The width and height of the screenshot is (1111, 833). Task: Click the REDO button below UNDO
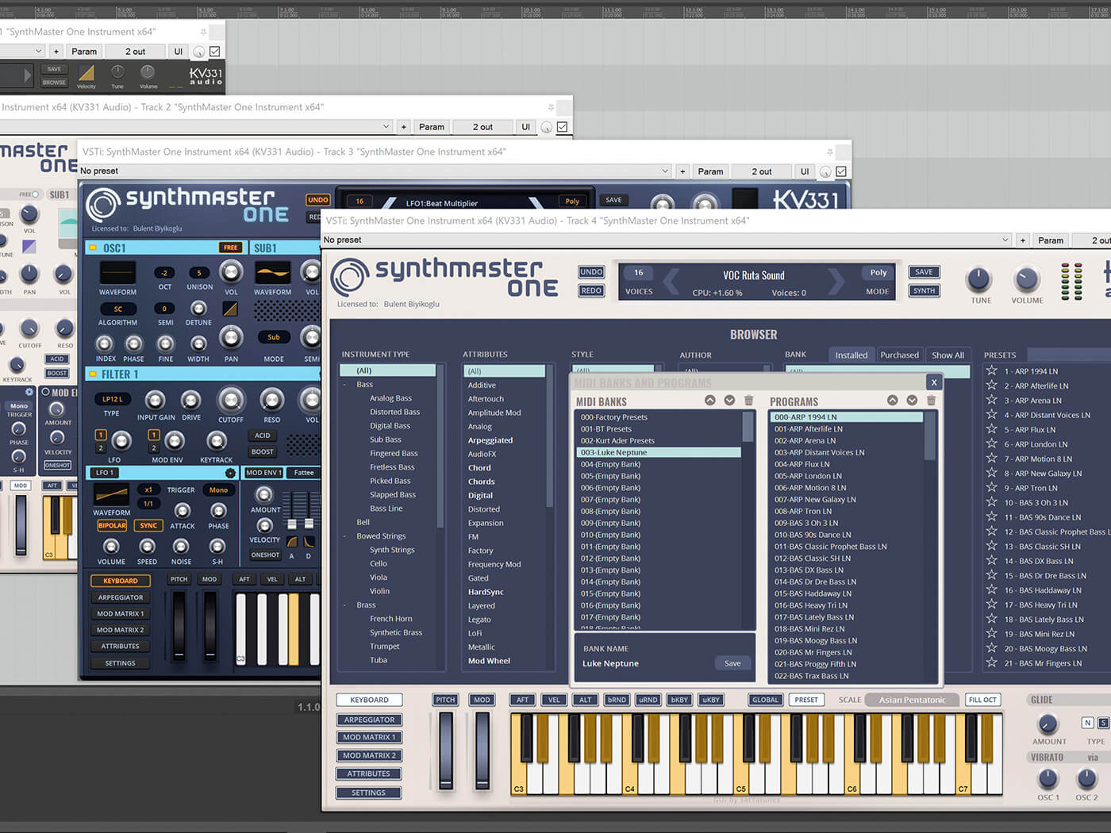pyautogui.click(x=590, y=290)
